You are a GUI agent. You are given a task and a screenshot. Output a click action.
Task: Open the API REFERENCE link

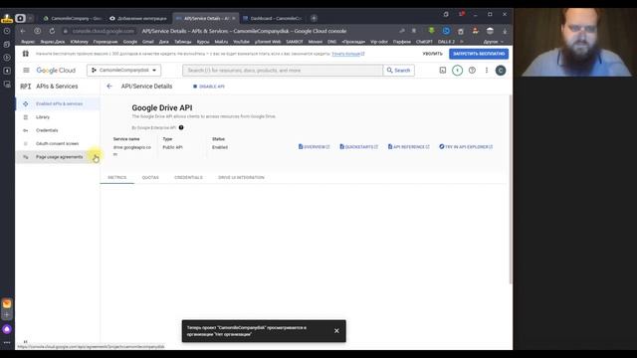[409, 146]
